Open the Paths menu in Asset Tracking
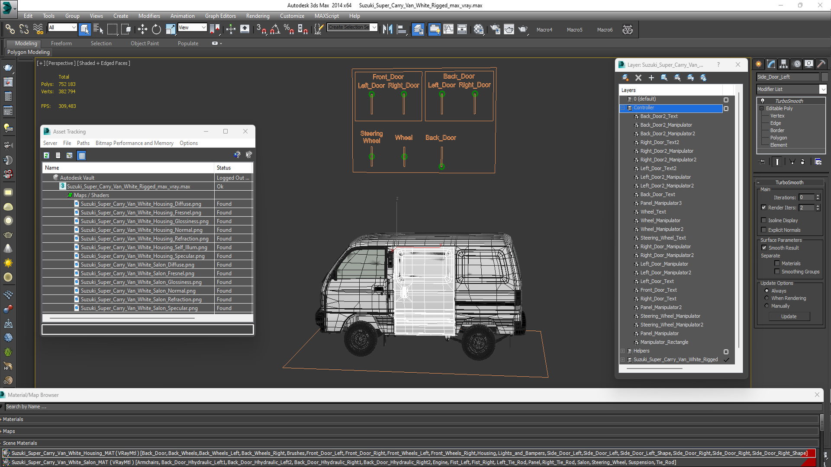The height and width of the screenshot is (467, 831). [83, 143]
